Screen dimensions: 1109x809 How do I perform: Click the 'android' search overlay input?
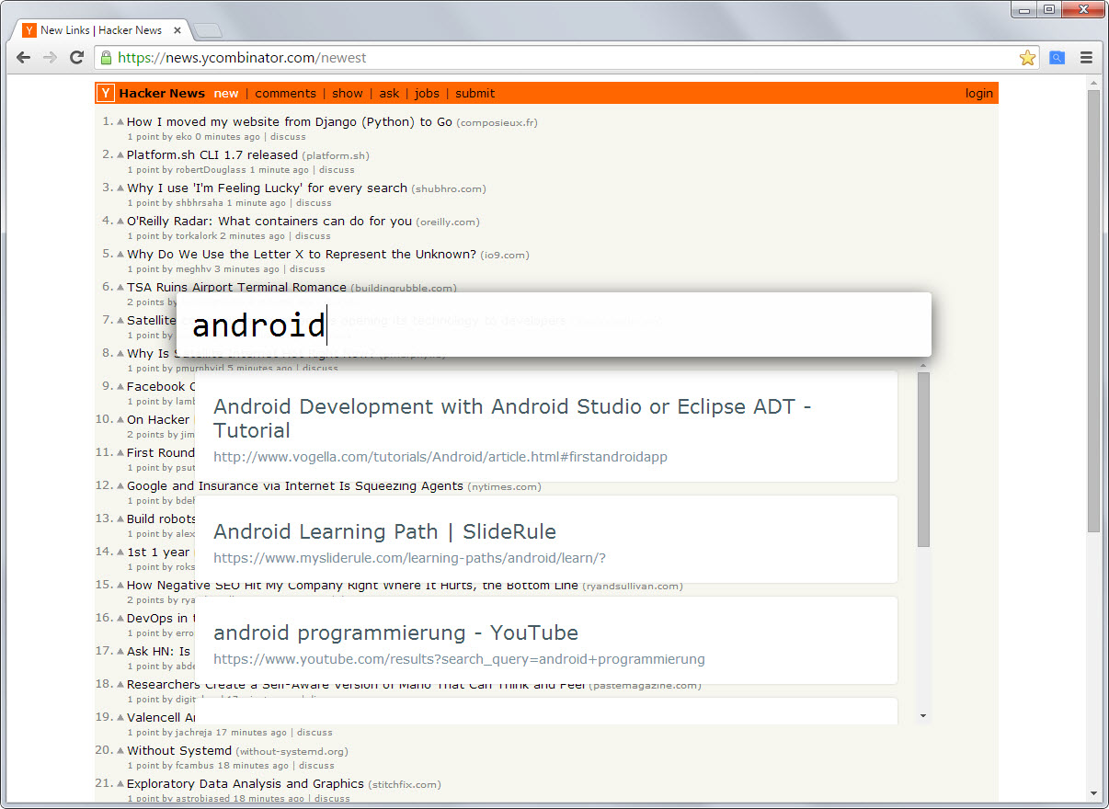coord(554,325)
